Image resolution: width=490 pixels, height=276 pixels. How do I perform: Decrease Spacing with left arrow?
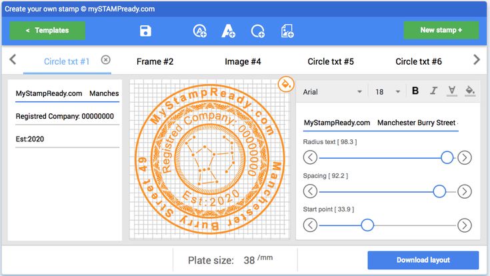pyautogui.click(x=310, y=191)
